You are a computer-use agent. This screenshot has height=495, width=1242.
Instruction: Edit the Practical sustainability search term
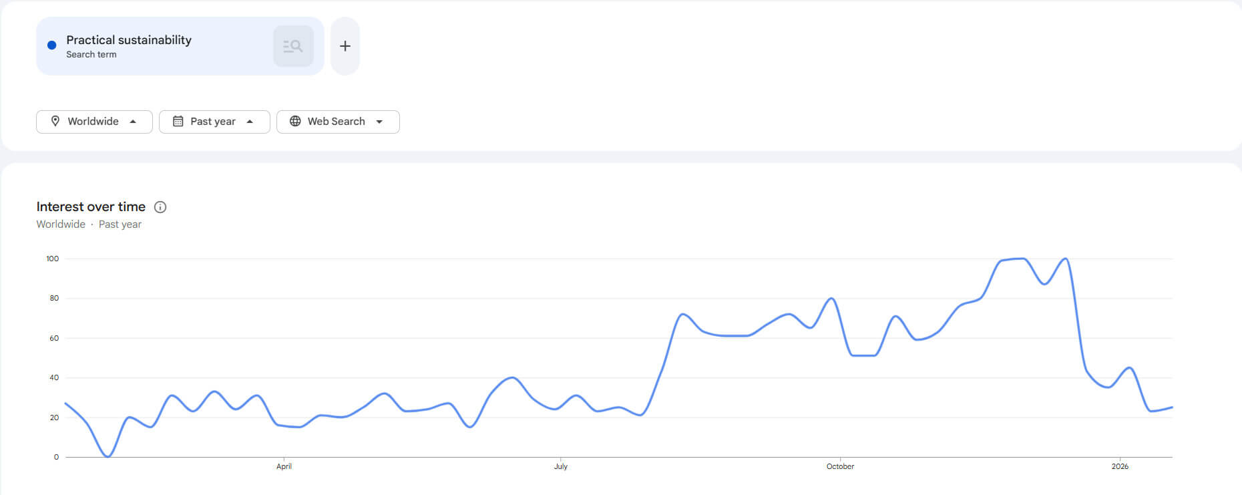pyautogui.click(x=129, y=40)
